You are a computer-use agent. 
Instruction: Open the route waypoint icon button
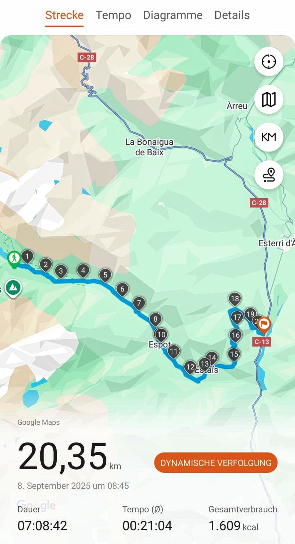pos(269,175)
